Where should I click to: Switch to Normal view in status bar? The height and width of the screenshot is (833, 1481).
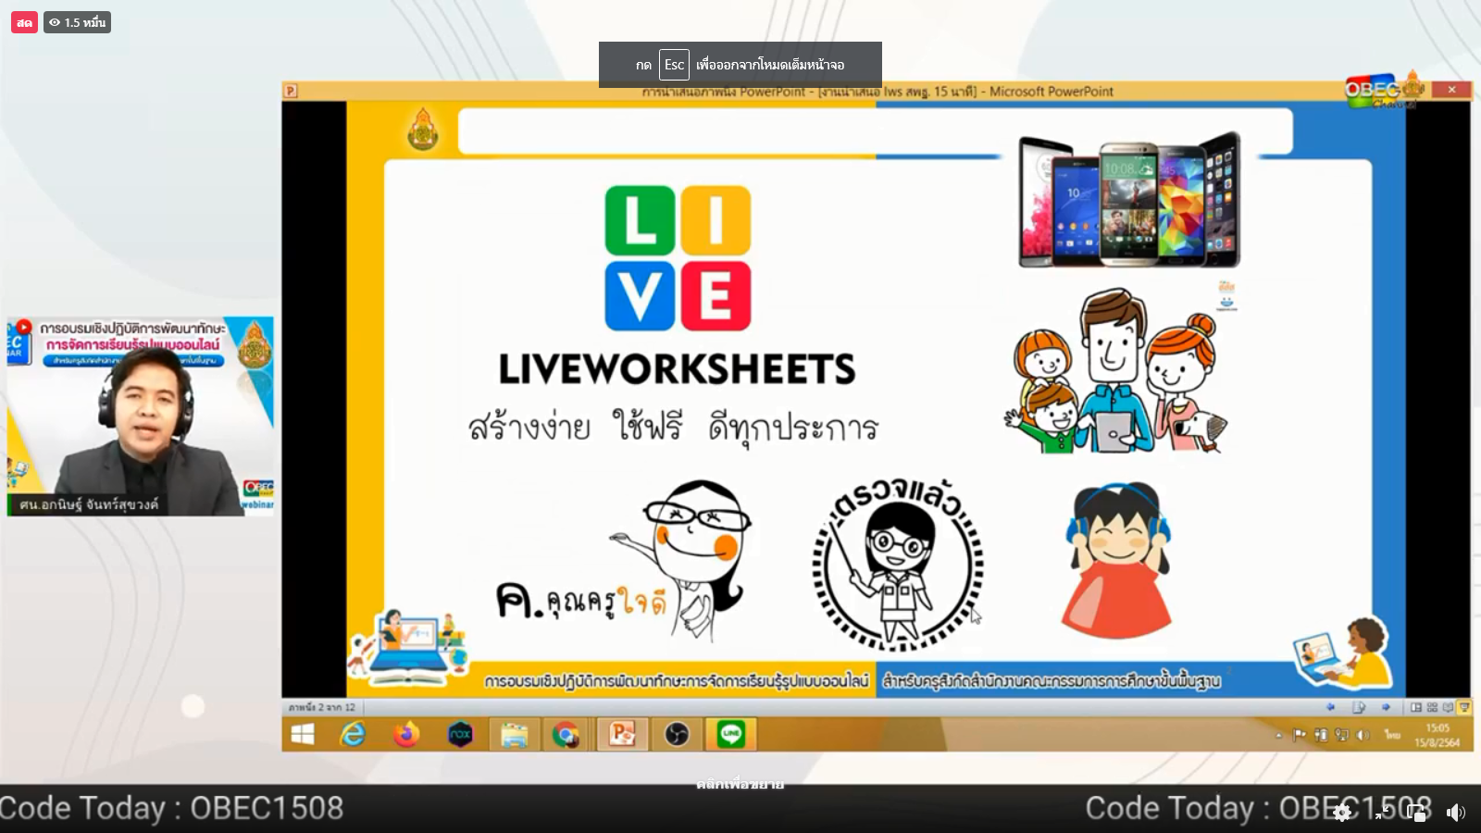(1416, 707)
